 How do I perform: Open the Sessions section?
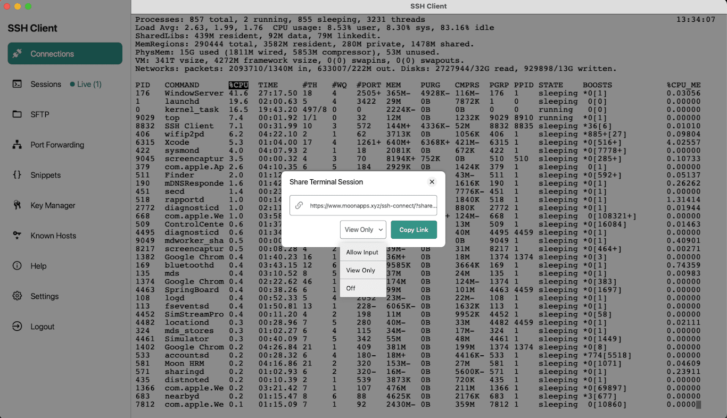(x=46, y=84)
